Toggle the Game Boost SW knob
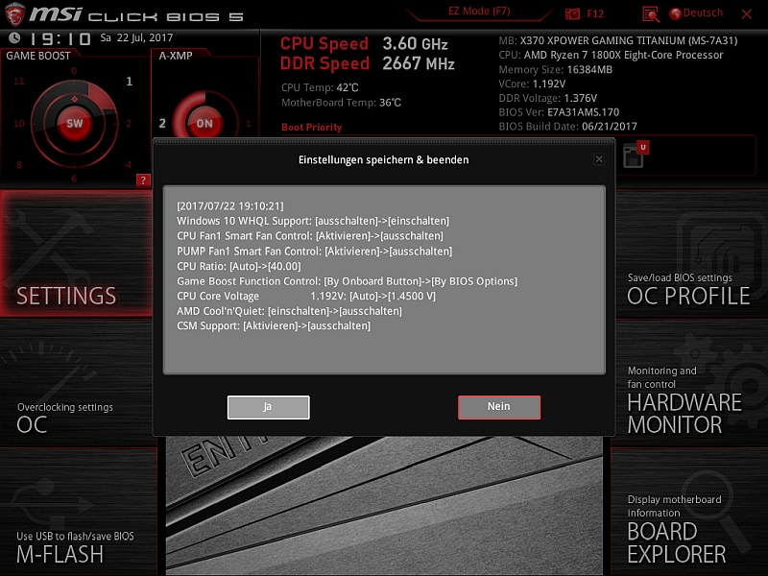The height and width of the screenshot is (576, 768). point(75,124)
